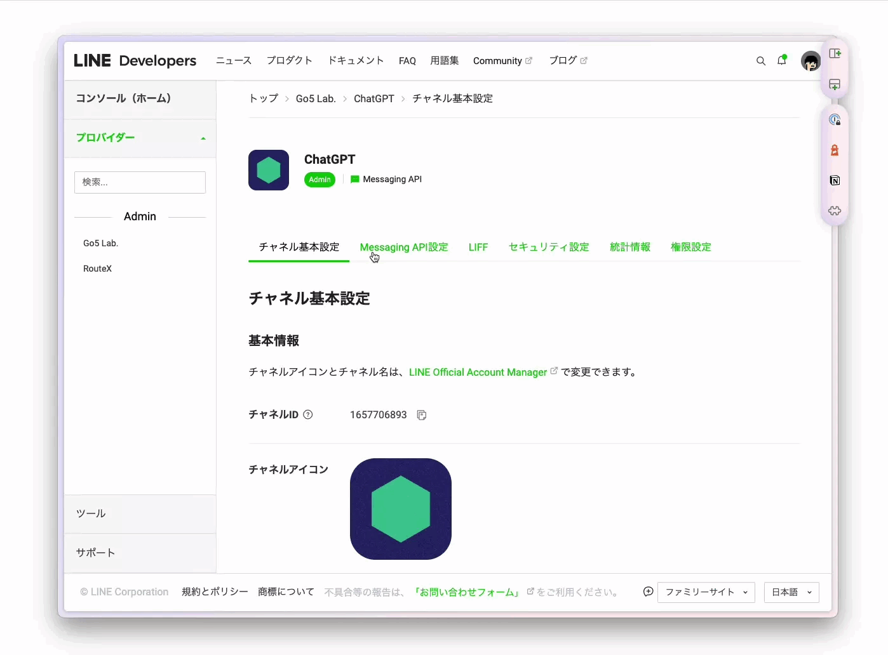Switch to セキュリティ設定 tab
The image size is (888, 655).
click(549, 247)
